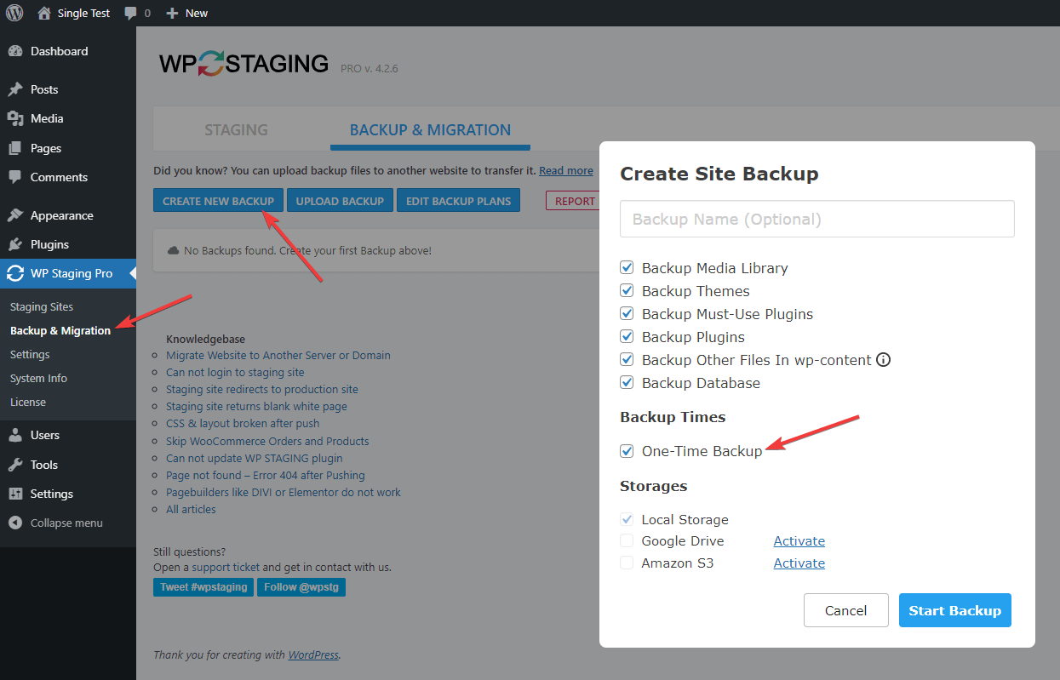This screenshot has height=680, width=1060.
Task: Click the WP Staging logo
Action: (x=244, y=64)
